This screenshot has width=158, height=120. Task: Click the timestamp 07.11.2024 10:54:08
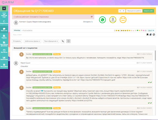[144, 71]
